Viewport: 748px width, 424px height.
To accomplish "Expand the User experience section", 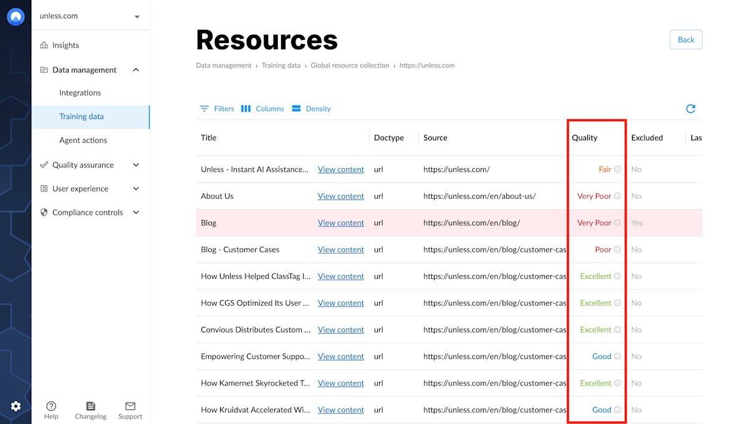I will 136,188.
